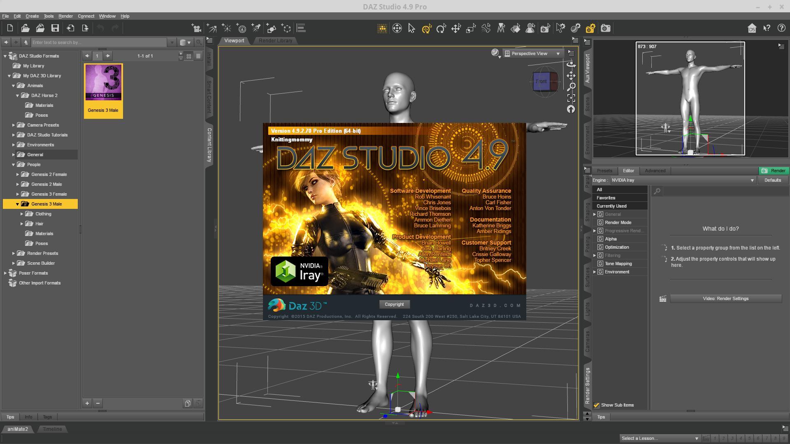Click the Render camera icon in toolbar
This screenshot has height=444, width=790.
coord(605,28)
